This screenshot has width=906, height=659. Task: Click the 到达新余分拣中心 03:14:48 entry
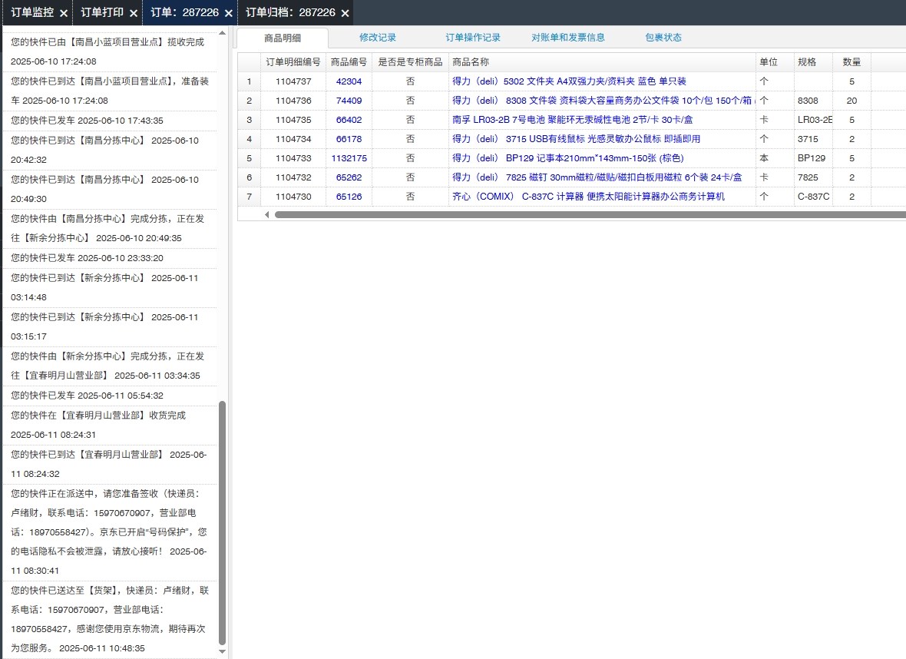pos(110,287)
